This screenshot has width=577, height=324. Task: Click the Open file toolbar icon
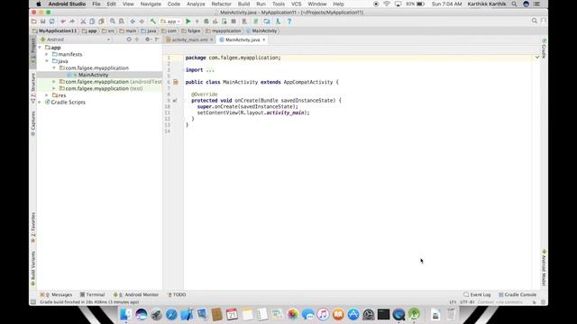point(34,22)
